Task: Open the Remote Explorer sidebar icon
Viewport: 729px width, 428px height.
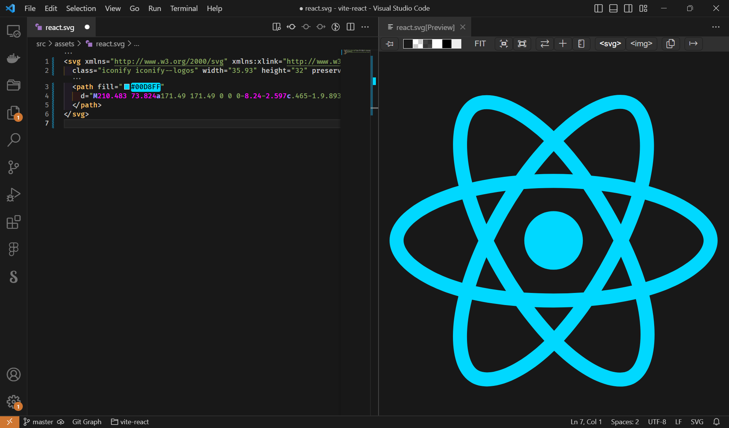Action: [x=14, y=31]
